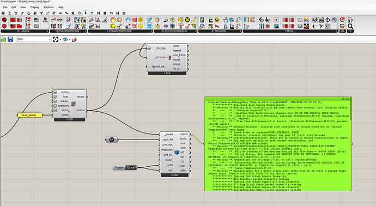Switch to the L Ladybug tab
Viewport: 376px width, 206px height.
tap(86, 13)
